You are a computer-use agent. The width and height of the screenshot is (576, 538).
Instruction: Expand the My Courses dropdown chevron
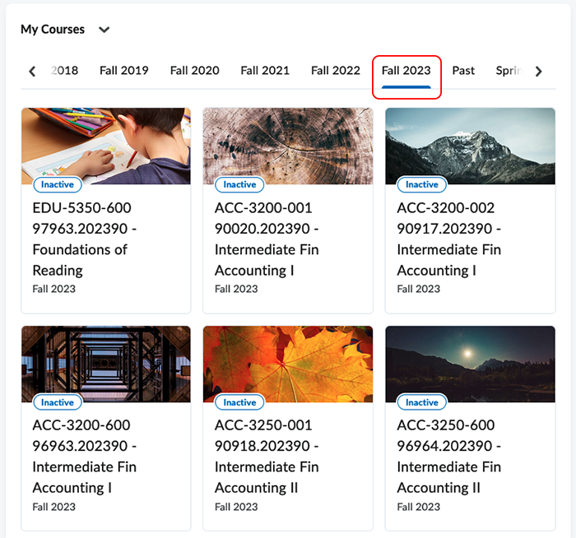[x=104, y=30]
